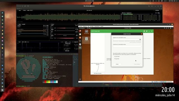The width and height of the screenshot is (179, 101).
Task: Open the Ver menu in VirtualBox
Action: tap(88, 26)
